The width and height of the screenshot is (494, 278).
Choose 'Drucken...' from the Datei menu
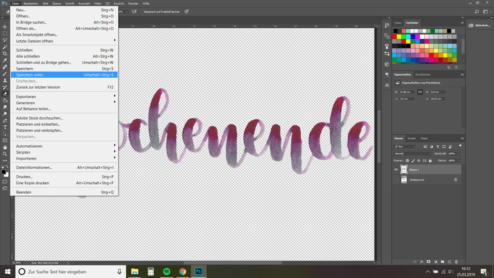[x=26, y=177]
